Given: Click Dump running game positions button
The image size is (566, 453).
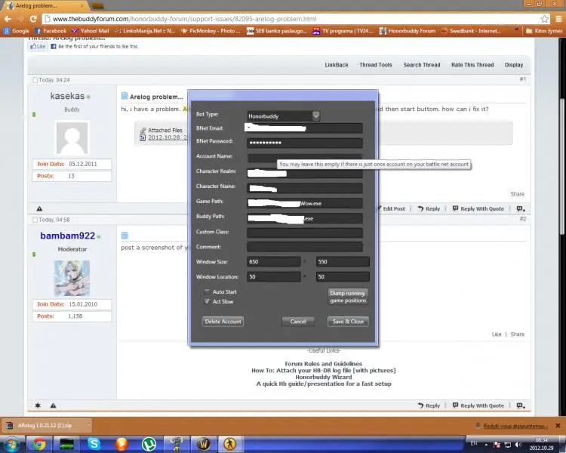Looking at the screenshot, I should 348,297.
